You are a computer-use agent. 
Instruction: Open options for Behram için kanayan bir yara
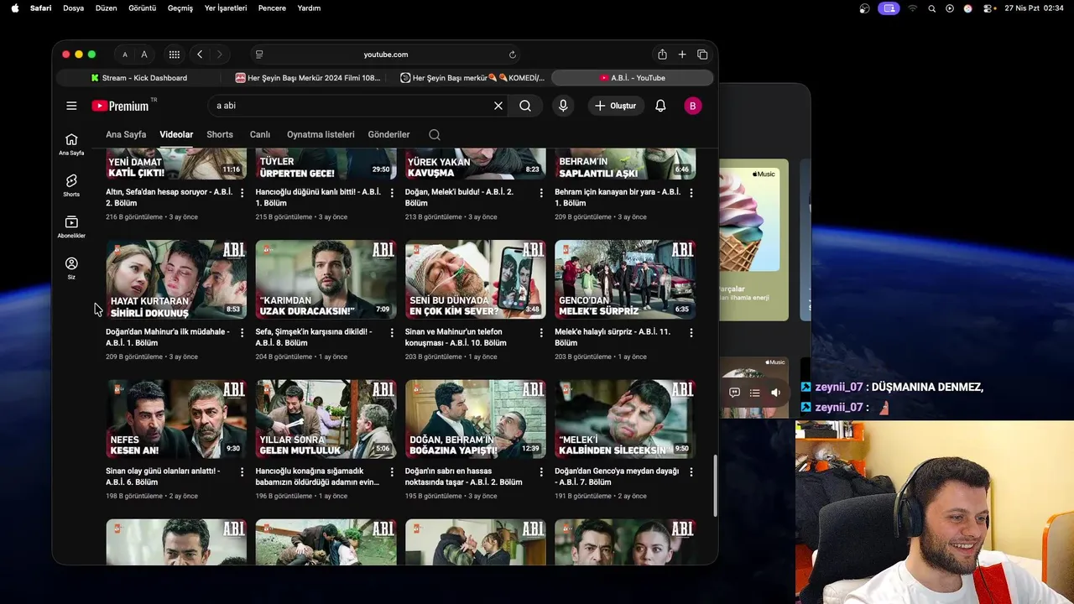(x=691, y=193)
